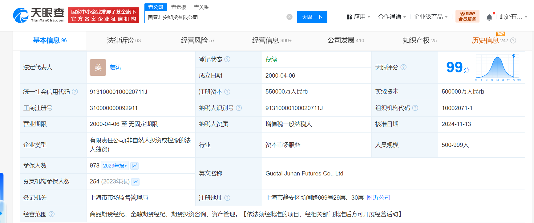Click the help icon beside 注册资本

[x=227, y=92]
